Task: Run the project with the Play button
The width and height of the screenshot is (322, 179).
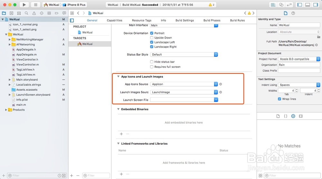Action: point(24,5)
